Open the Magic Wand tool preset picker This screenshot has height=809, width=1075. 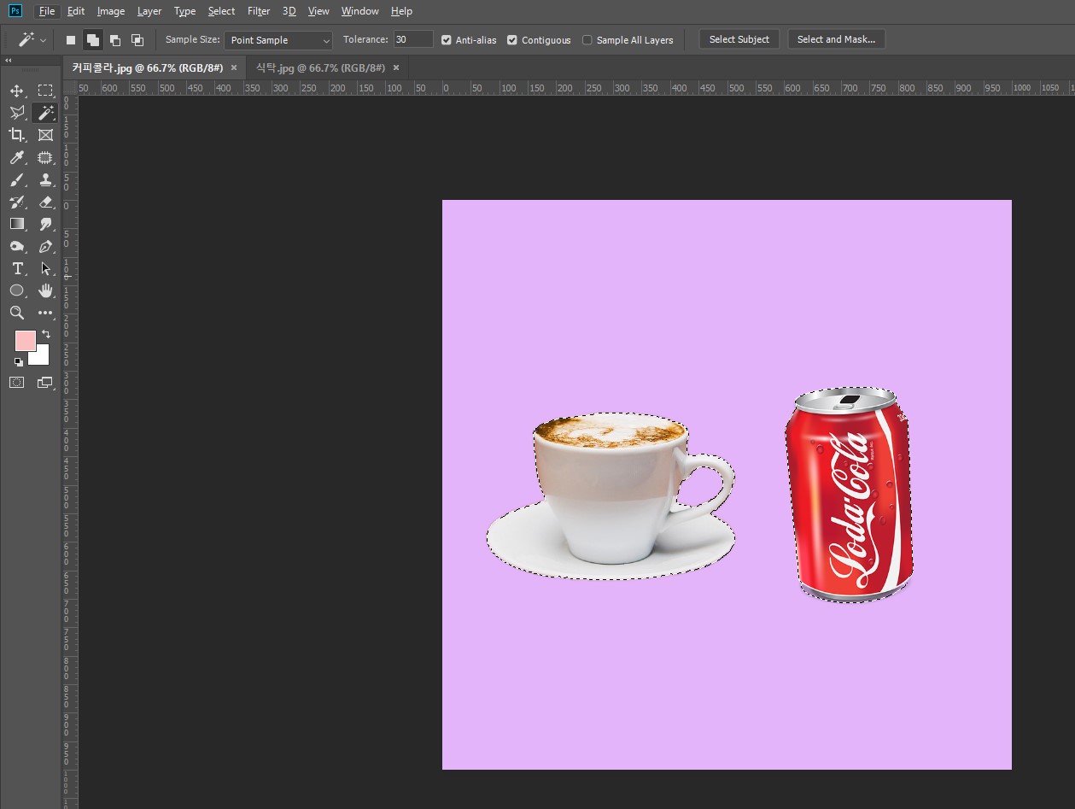(32, 40)
